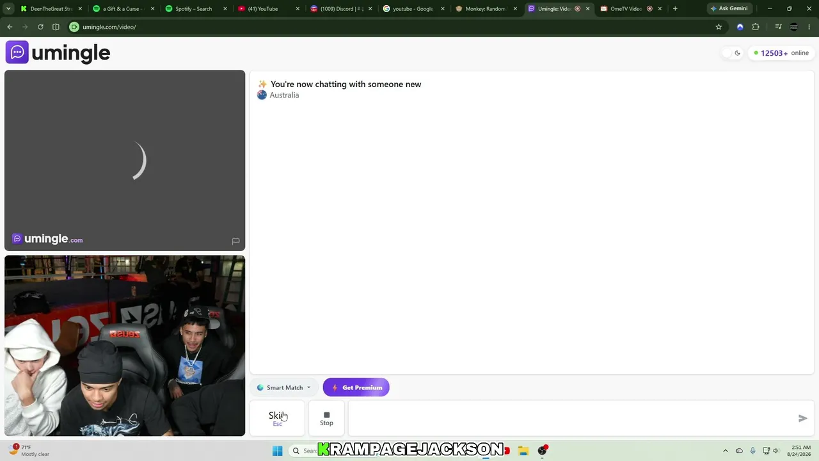819x461 pixels.
Task: Open the media controls icon
Action: point(778,27)
